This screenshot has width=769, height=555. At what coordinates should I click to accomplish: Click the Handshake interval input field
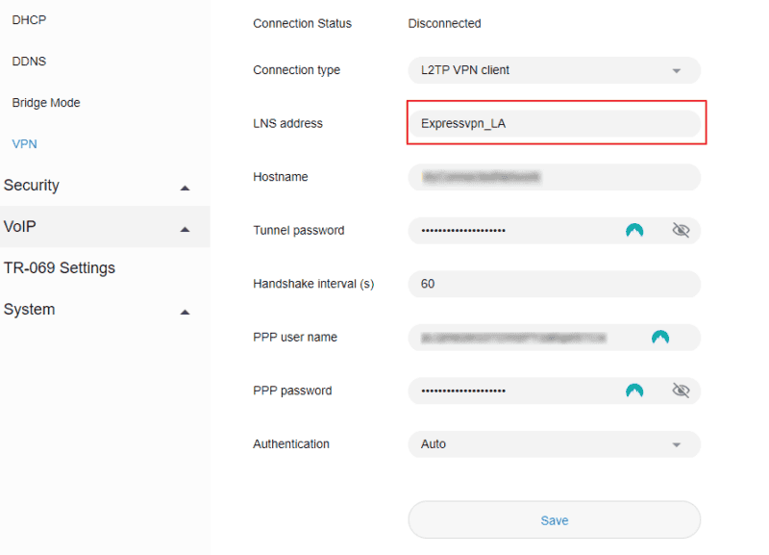(x=555, y=284)
